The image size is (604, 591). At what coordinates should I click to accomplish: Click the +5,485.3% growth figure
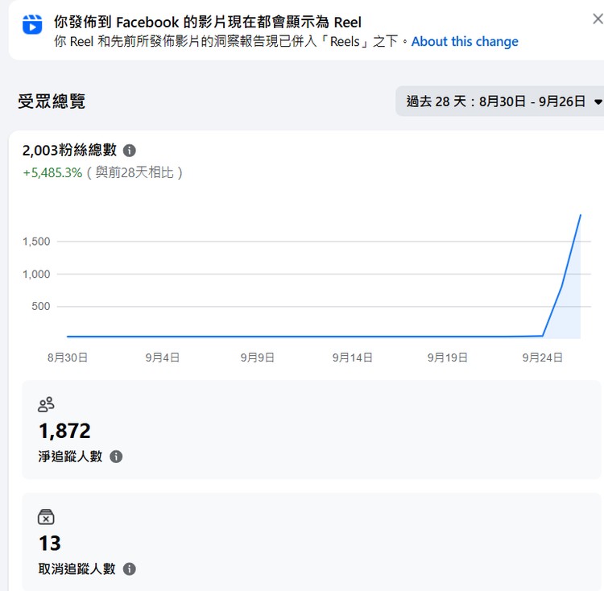coord(53,172)
